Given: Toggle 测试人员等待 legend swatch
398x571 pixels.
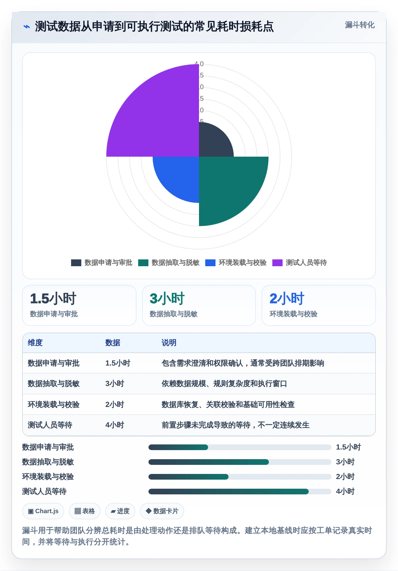Looking at the screenshot, I should point(277,263).
